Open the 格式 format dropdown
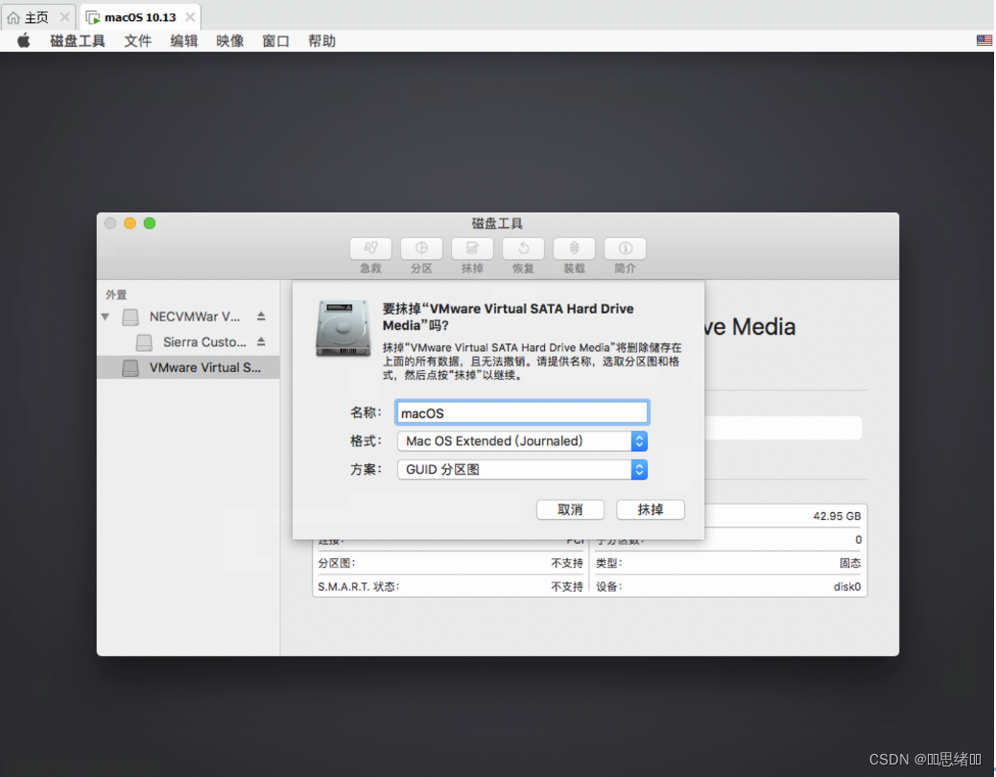 tap(522, 441)
